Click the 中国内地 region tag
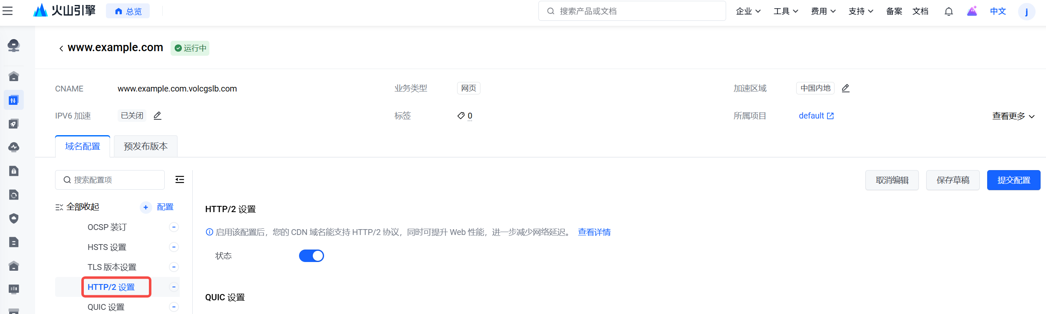The height and width of the screenshot is (314, 1046). 815,88
